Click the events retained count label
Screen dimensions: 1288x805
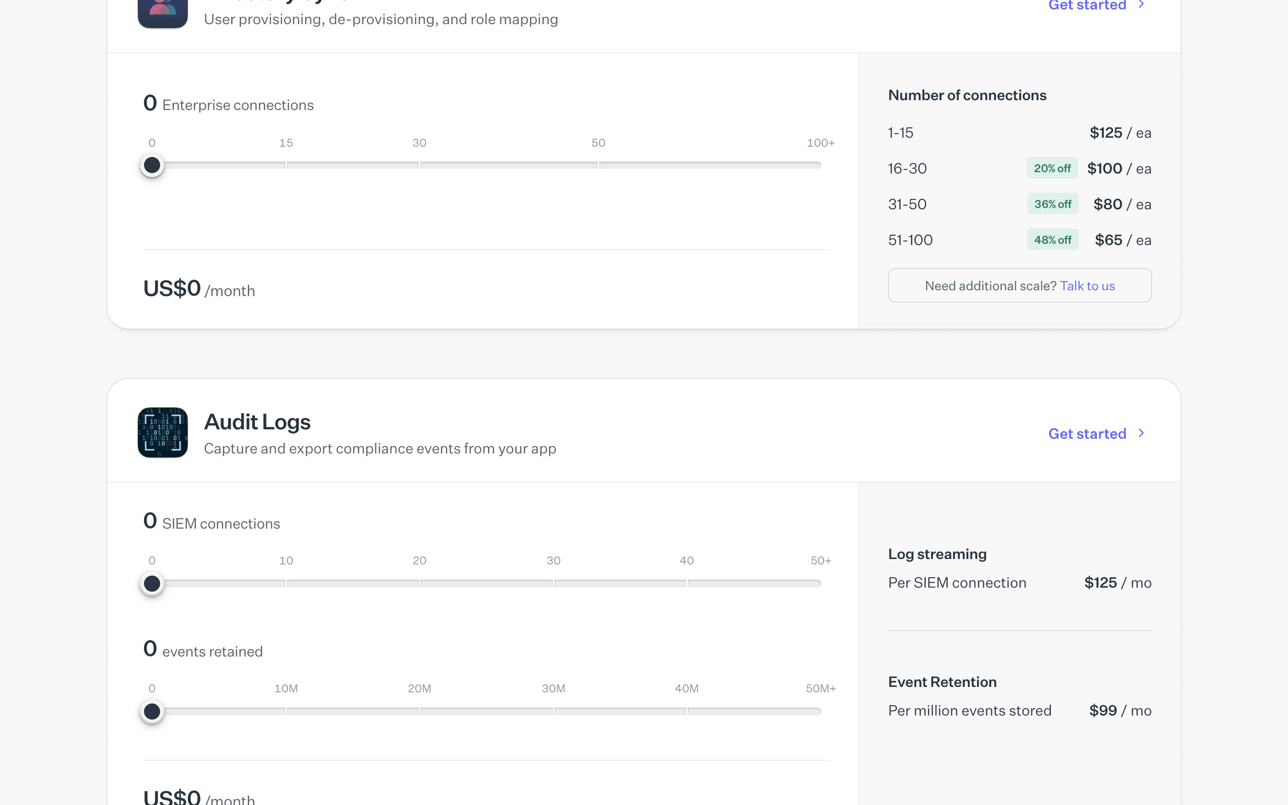203,649
